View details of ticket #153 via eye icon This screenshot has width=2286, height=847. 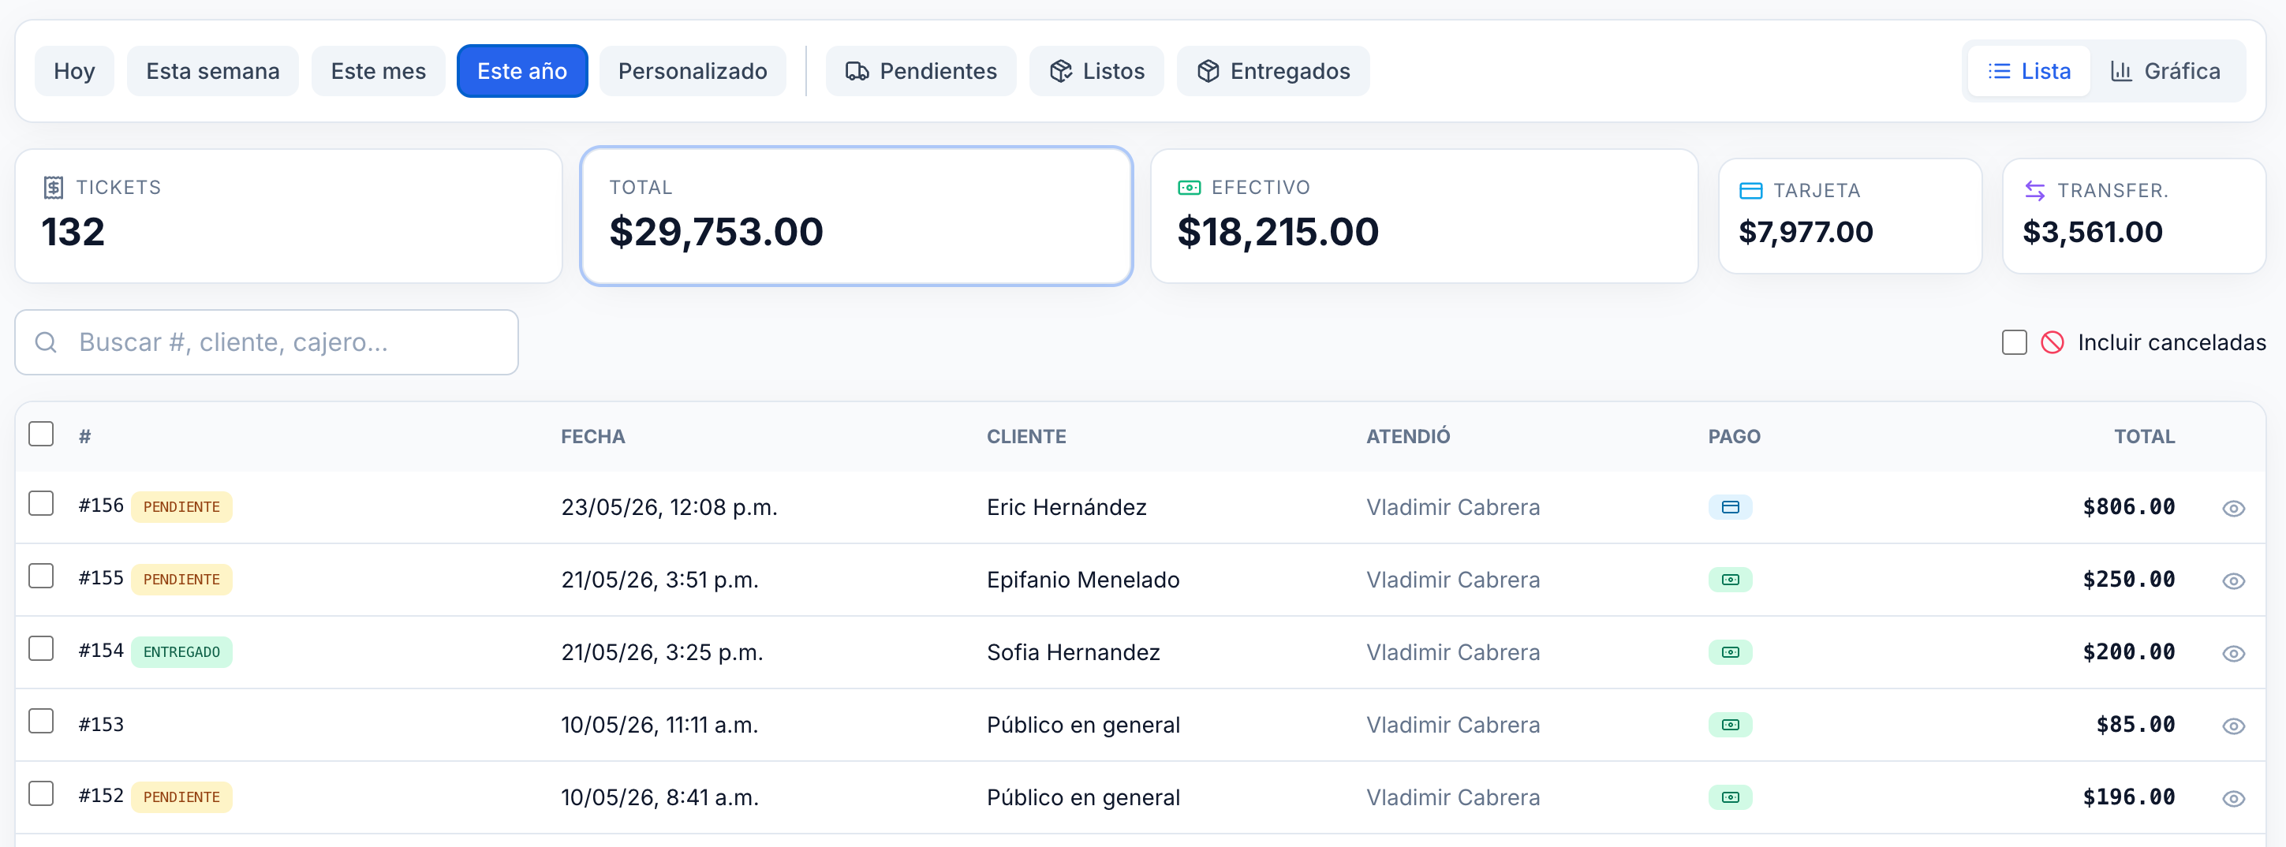pyautogui.click(x=2232, y=726)
